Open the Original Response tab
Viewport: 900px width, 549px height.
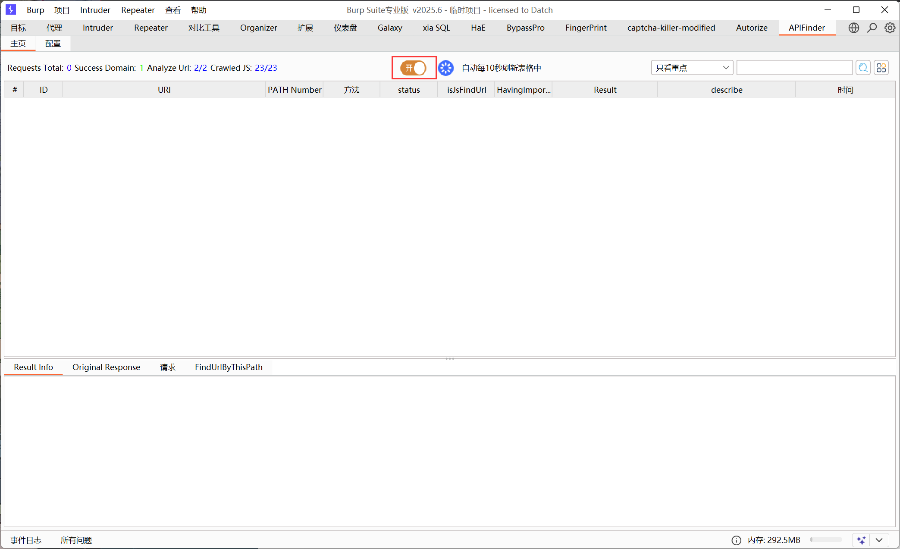tap(106, 367)
